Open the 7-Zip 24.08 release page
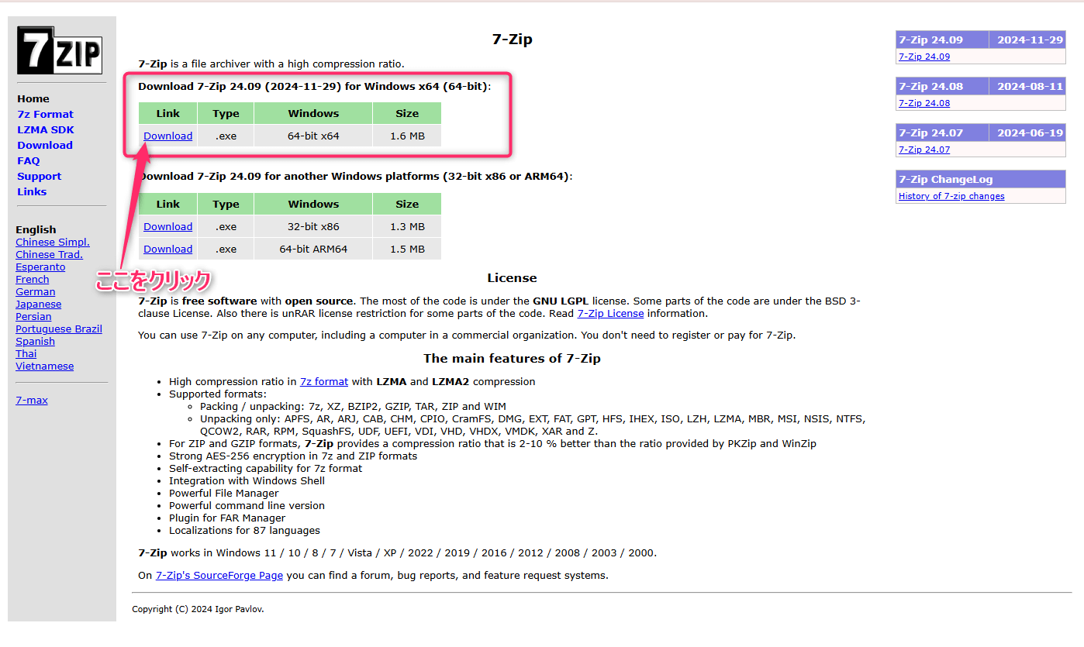 pyautogui.click(x=923, y=102)
